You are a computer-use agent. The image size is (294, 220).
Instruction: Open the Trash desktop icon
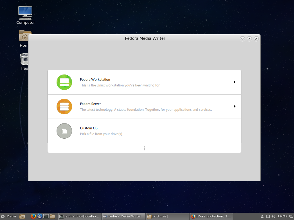pos(24,62)
